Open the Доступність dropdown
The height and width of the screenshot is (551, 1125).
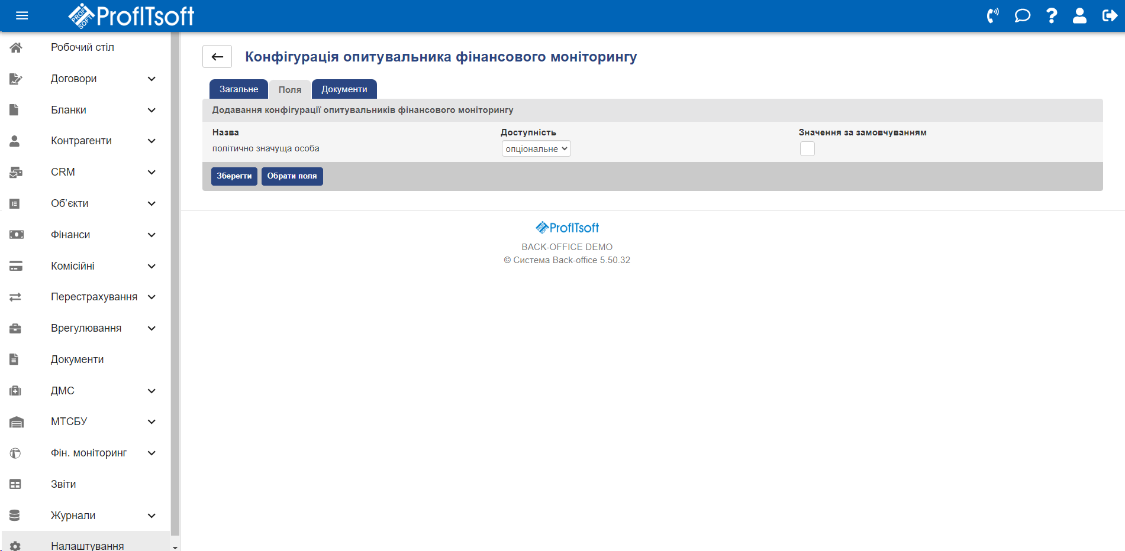pyautogui.click(x=536, y=149)
